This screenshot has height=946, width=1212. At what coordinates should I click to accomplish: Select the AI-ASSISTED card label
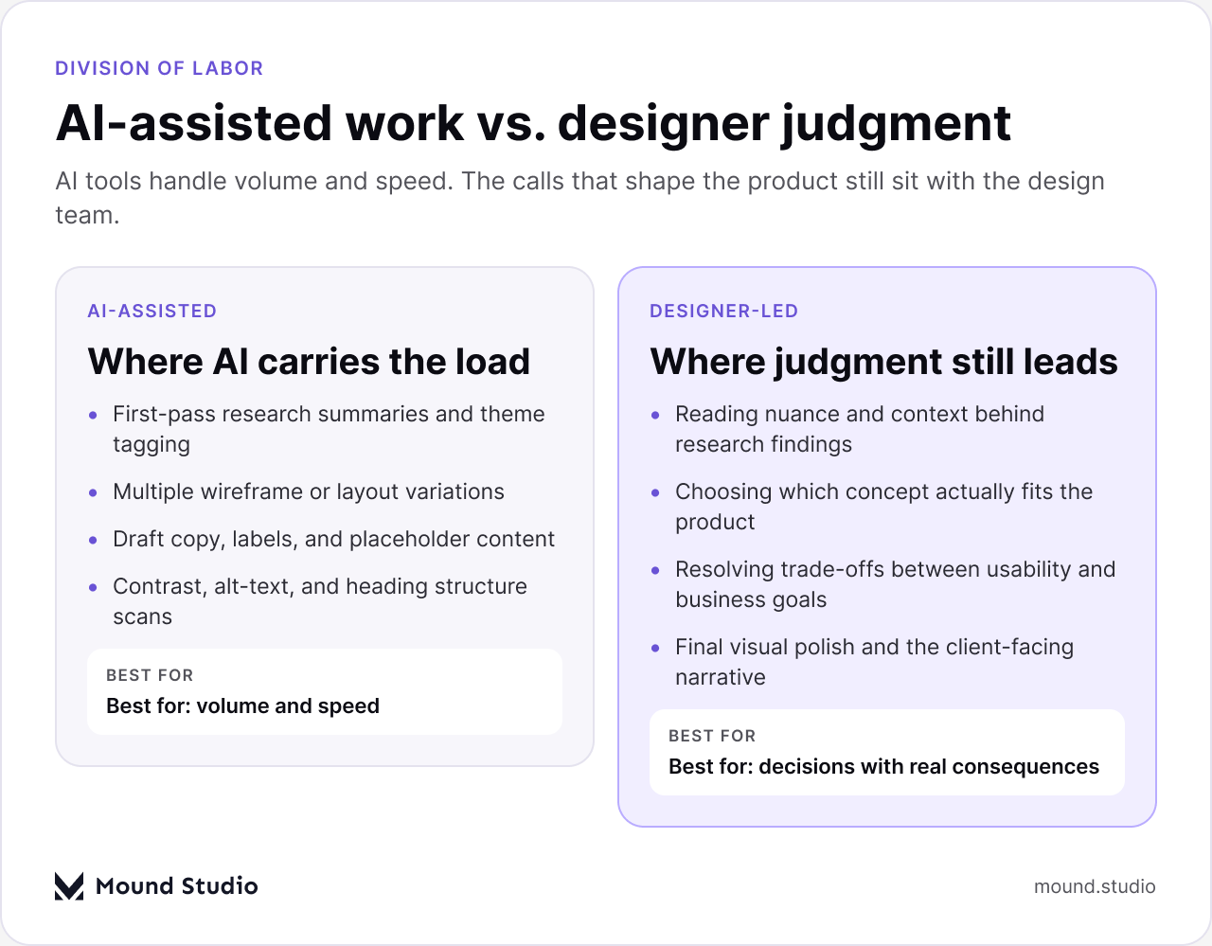point(152,311)
